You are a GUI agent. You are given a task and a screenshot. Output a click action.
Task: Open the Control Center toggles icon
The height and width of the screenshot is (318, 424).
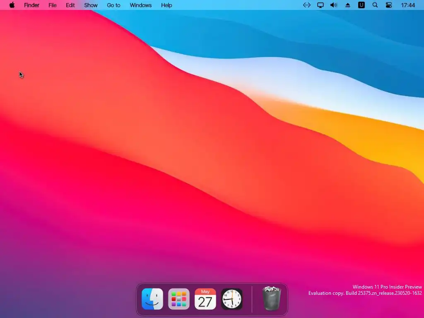point(389,5)
